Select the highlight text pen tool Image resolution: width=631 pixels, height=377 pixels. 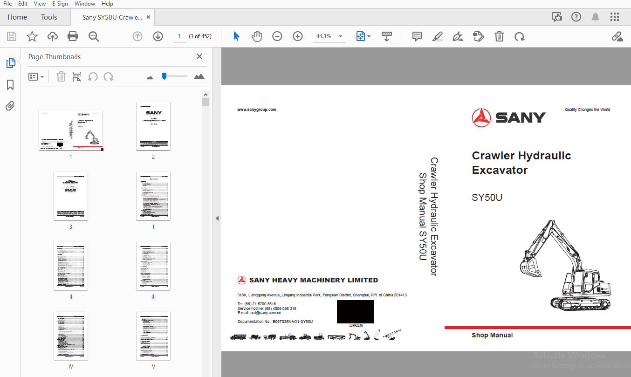[x=437, y=36]
